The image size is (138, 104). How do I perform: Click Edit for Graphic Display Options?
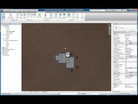[x=131, y=44]
